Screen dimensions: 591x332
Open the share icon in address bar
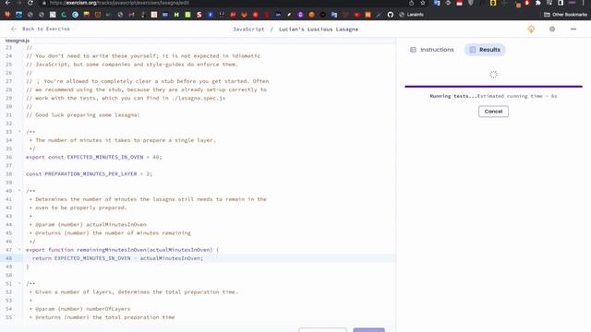click(x=411, y=3)
